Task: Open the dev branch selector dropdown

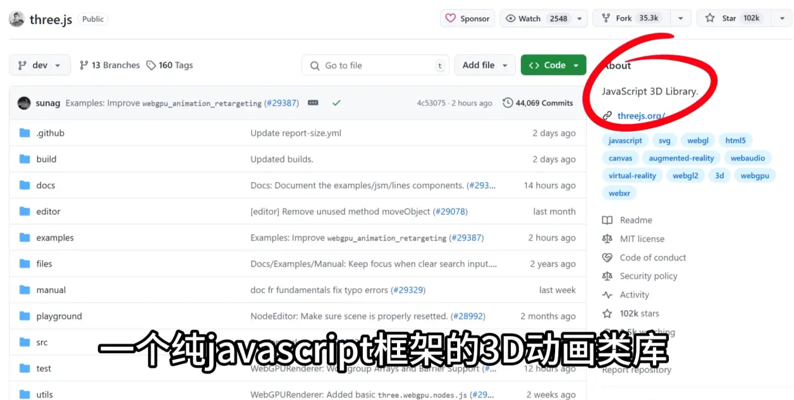Action: tap(40, 65)
